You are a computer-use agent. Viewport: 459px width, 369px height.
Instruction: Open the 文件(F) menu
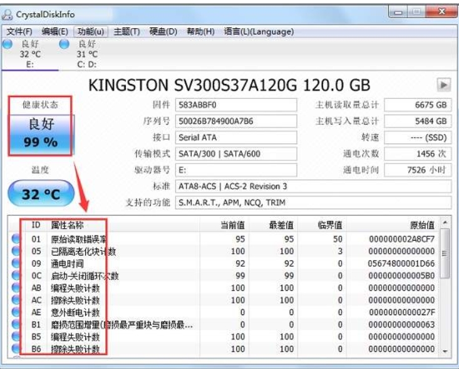pos(19,31)
